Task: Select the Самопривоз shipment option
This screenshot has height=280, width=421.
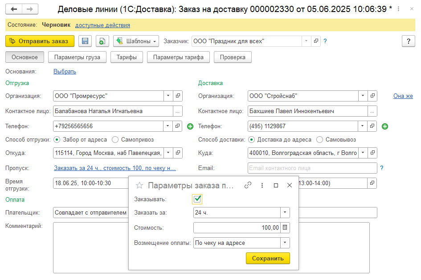Action: [115, 139]
